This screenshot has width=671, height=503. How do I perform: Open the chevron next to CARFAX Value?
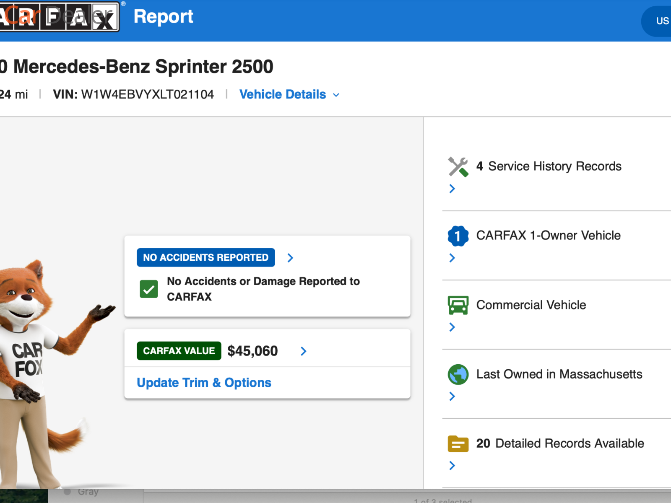(x=304, y=351)
